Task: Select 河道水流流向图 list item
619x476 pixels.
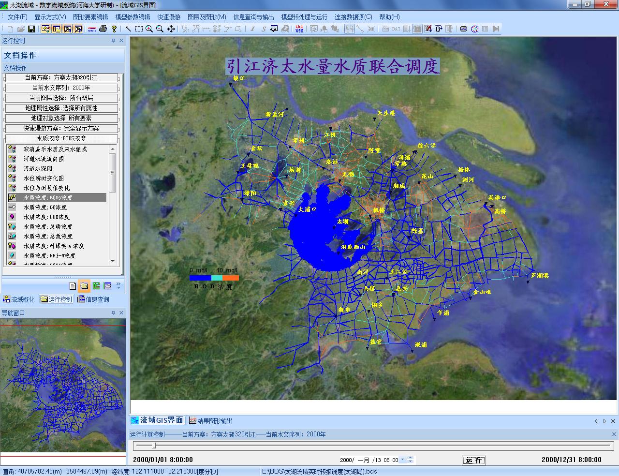Action: [x=44, y=159]
